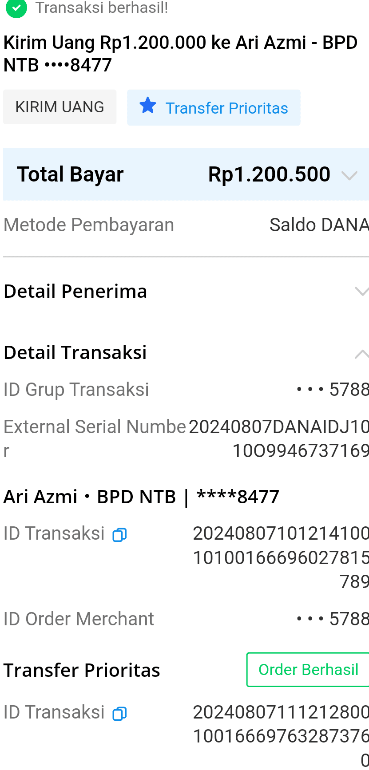Tap the Rp1.200.500 total amount
This screenshot has width=369, height=770.
269,174
